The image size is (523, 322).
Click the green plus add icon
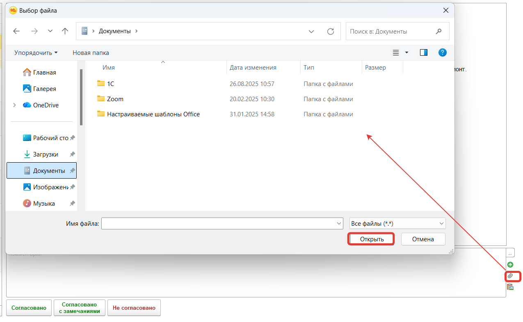coord(510,265)
